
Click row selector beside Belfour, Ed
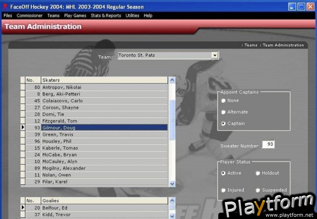pyautogui.click(x=23, y=208)
